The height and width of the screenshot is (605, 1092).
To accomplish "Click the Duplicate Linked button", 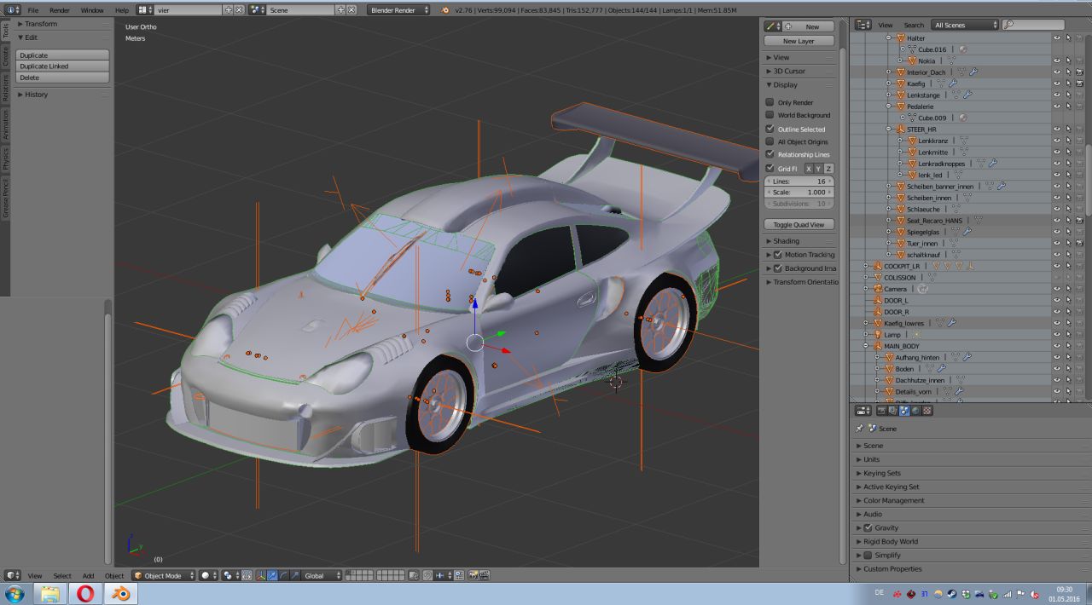I will (62, 66).
